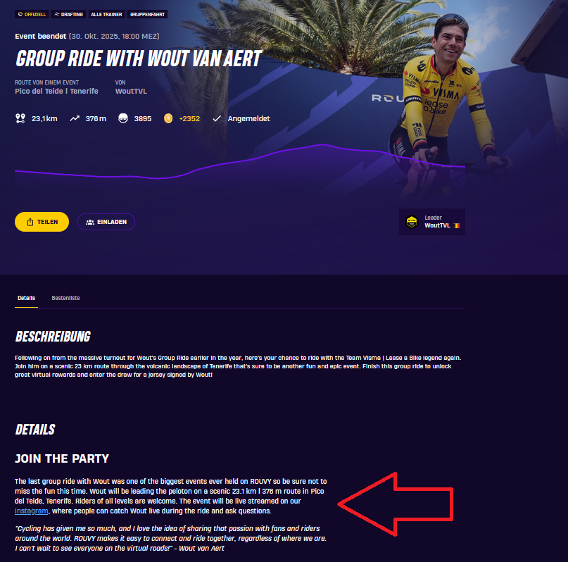
Task: Click the share icon on Teilen button
Action: [x=30, y=222]
